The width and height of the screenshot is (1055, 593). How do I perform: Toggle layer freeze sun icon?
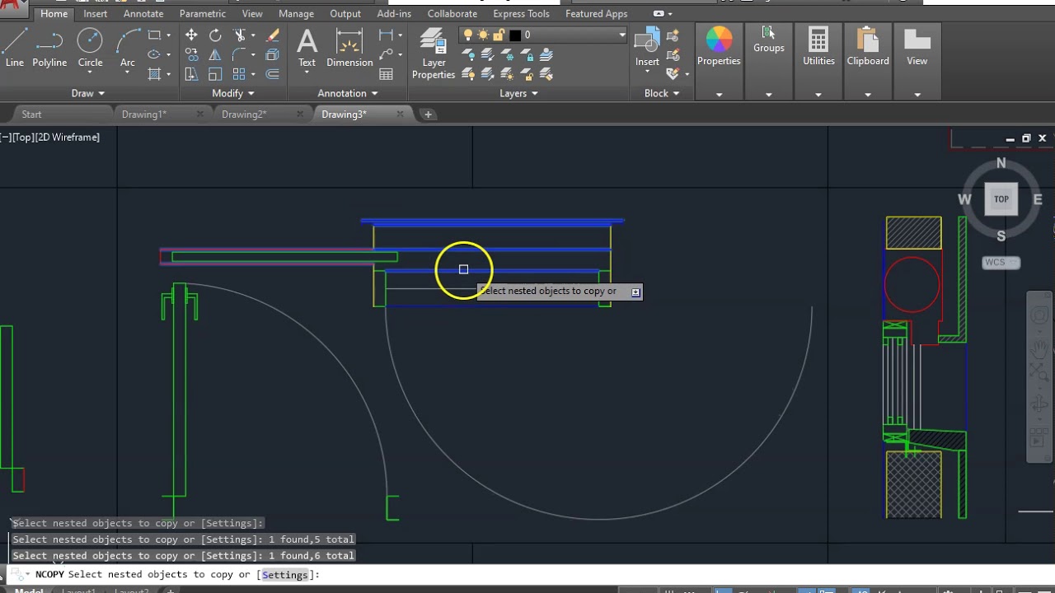coord(483,35)
